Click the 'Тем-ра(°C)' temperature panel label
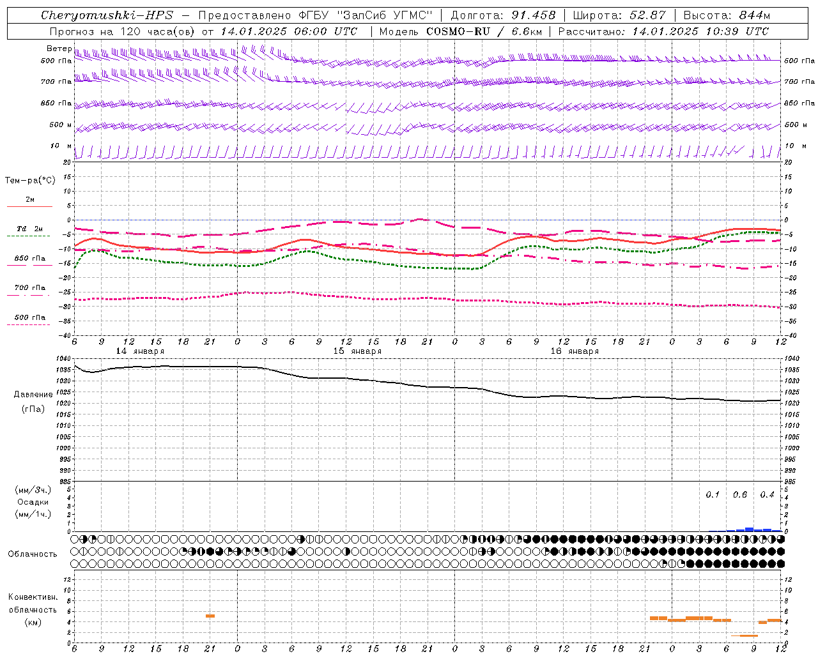The width and height of the screenshot is (818, 654). (x=30, y=181)
